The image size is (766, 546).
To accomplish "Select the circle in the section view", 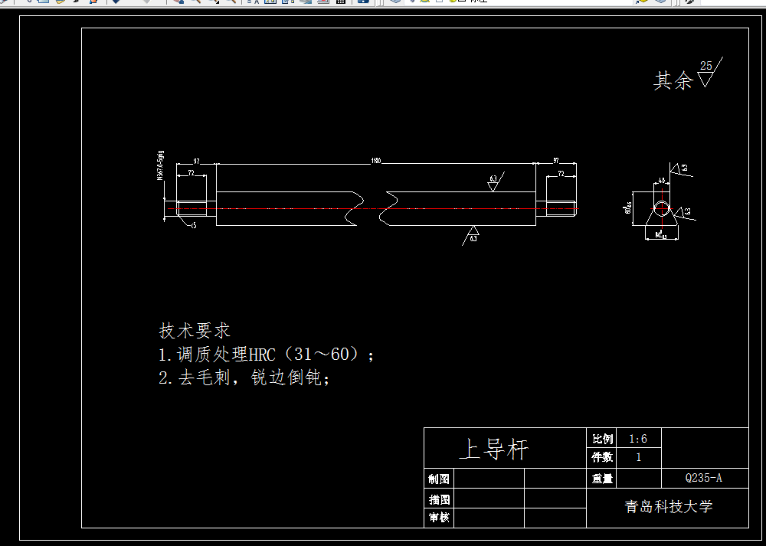I will click(662, 208).
